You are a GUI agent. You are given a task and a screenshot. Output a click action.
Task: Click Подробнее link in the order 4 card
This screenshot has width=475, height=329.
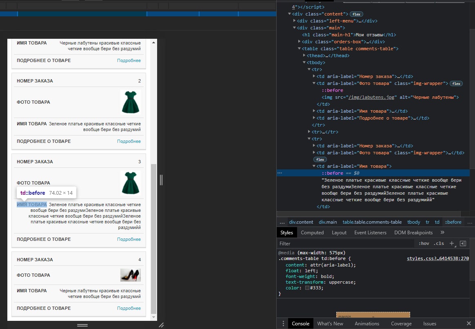129,308
